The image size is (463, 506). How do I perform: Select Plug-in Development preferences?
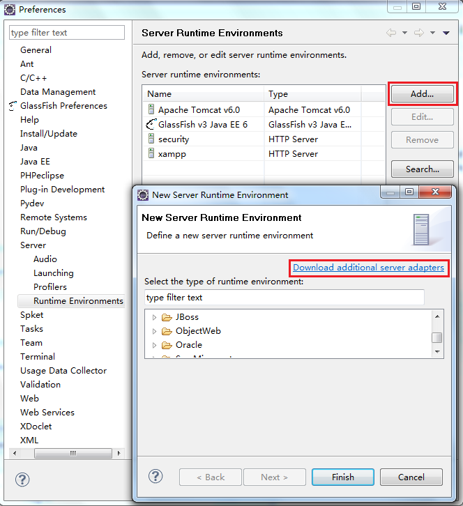tap(62, 190)
